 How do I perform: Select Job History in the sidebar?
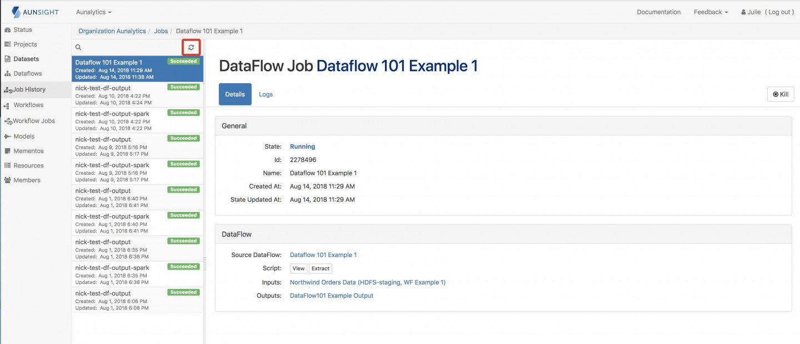[36, 89]
